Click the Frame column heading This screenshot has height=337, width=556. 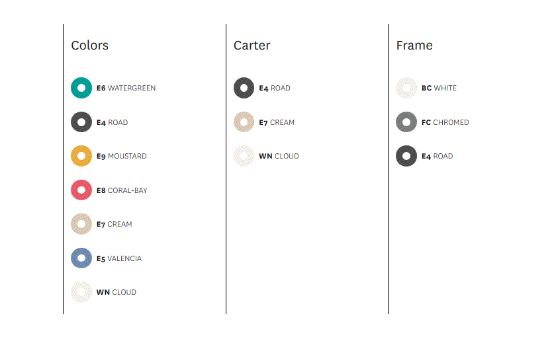[x=414, y=46]
